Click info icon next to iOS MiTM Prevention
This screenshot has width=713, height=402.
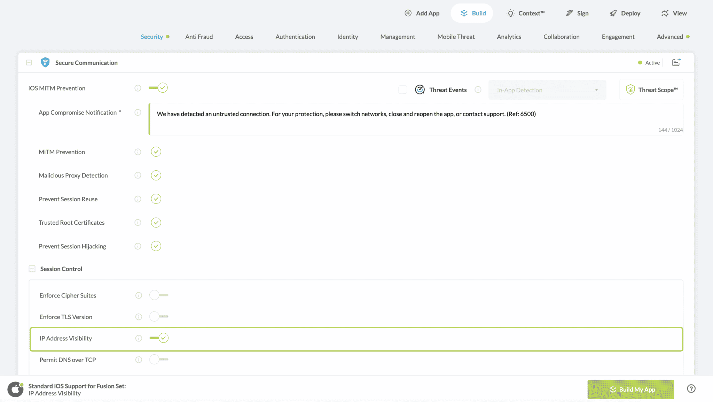pyautogui.click(x=138, y=88)
